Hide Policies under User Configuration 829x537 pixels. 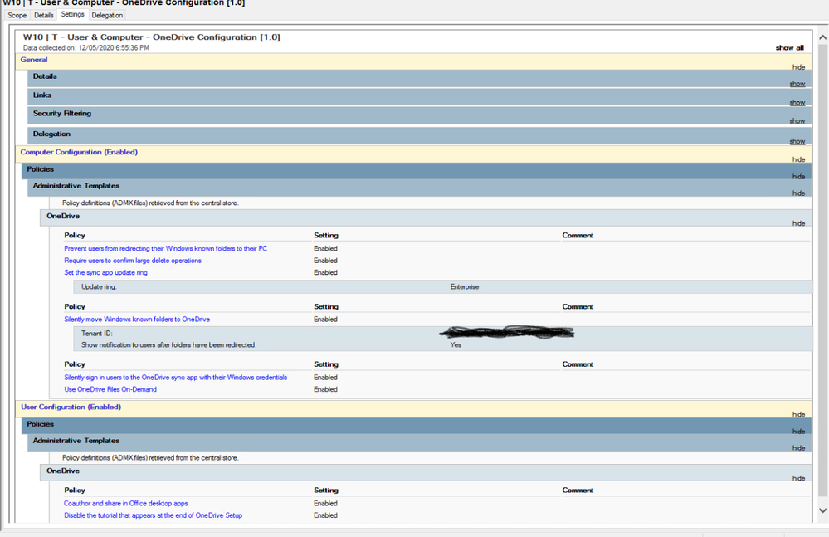(798, 432)
